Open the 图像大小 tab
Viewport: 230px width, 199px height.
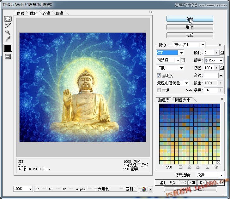tap(183, 100)
